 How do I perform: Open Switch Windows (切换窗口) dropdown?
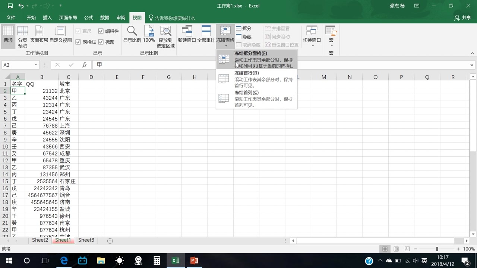pos(312,36)
